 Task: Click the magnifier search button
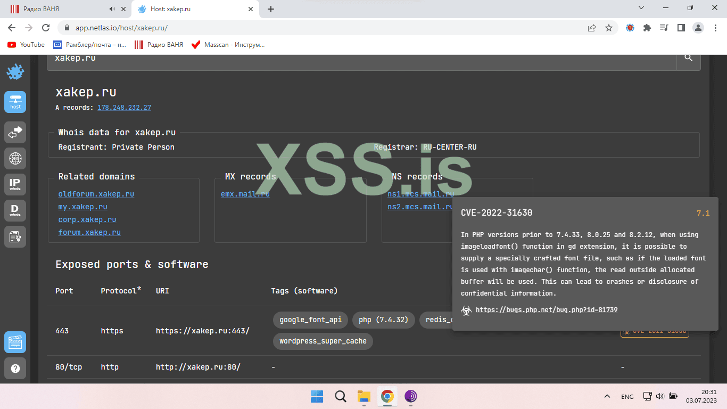point(689,58)
